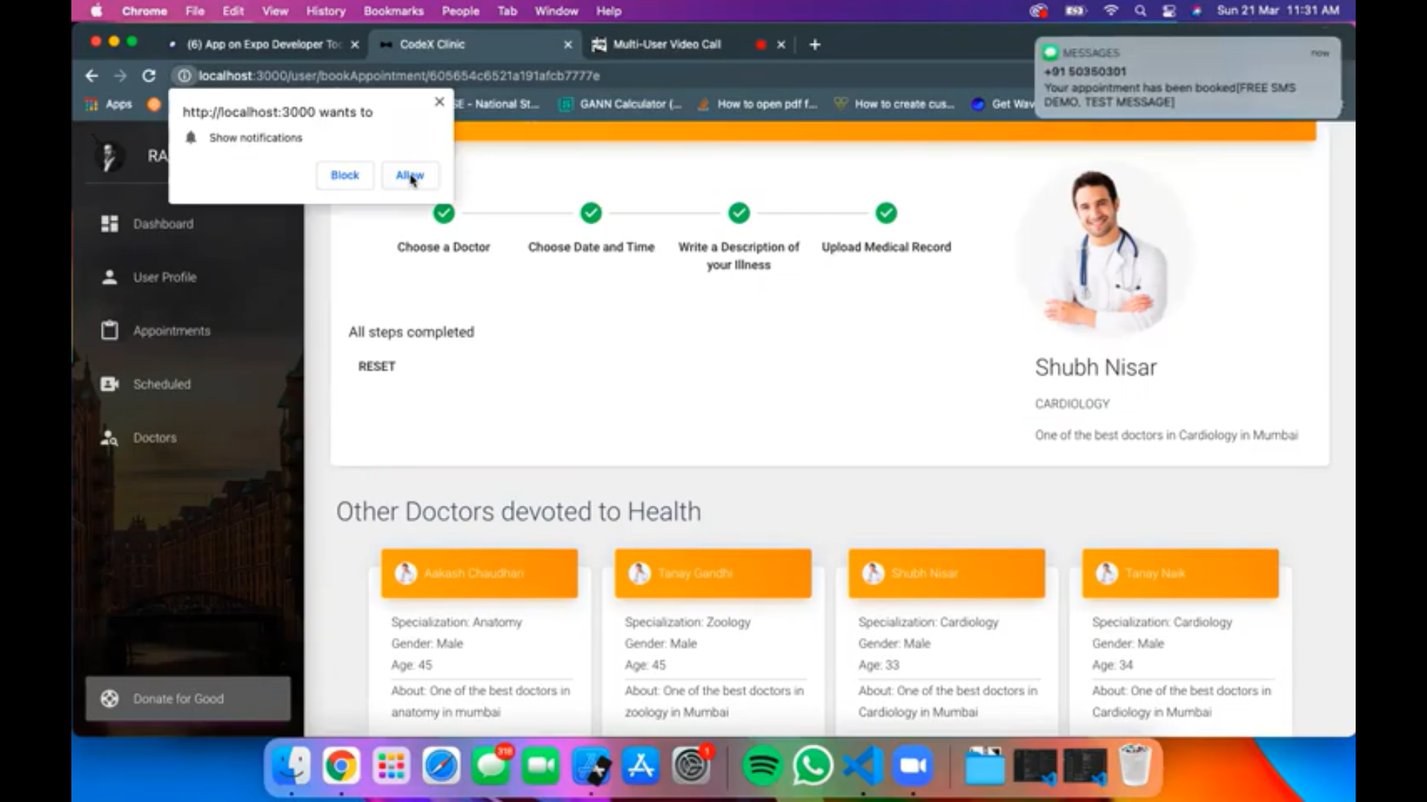Viewport: 1427px width, 802px height.
Task: Open the People menu
Action: click(461, 11)
